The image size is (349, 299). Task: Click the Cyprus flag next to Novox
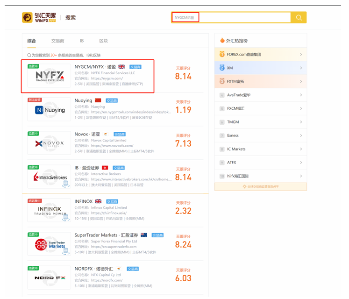point(106,134)
